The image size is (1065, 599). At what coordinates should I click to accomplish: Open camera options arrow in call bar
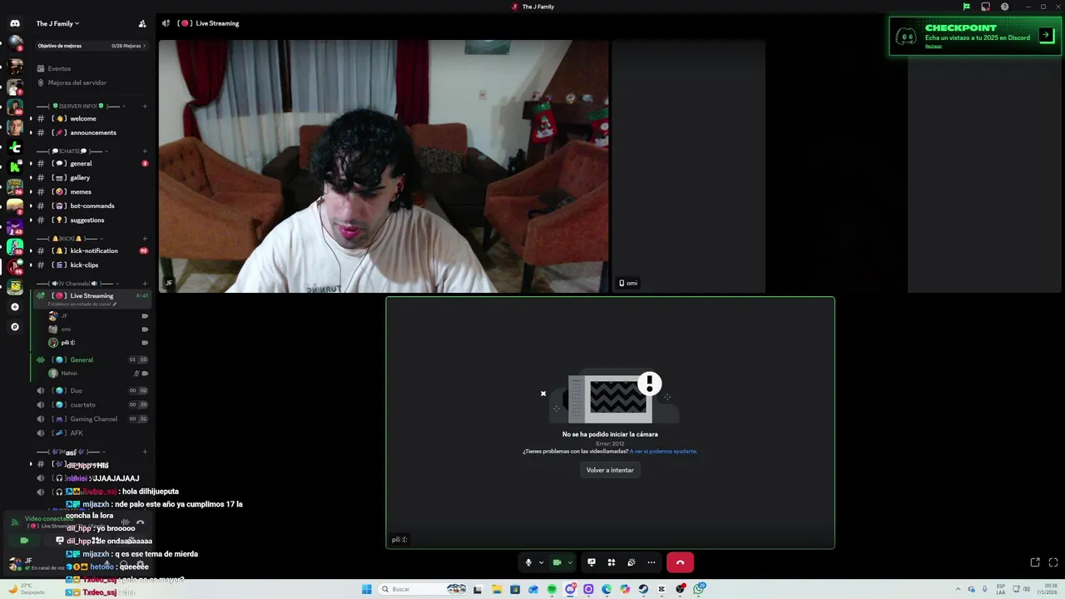coord(570,562)
